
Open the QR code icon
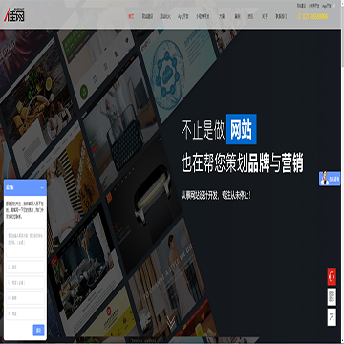[x=332, y=297]
